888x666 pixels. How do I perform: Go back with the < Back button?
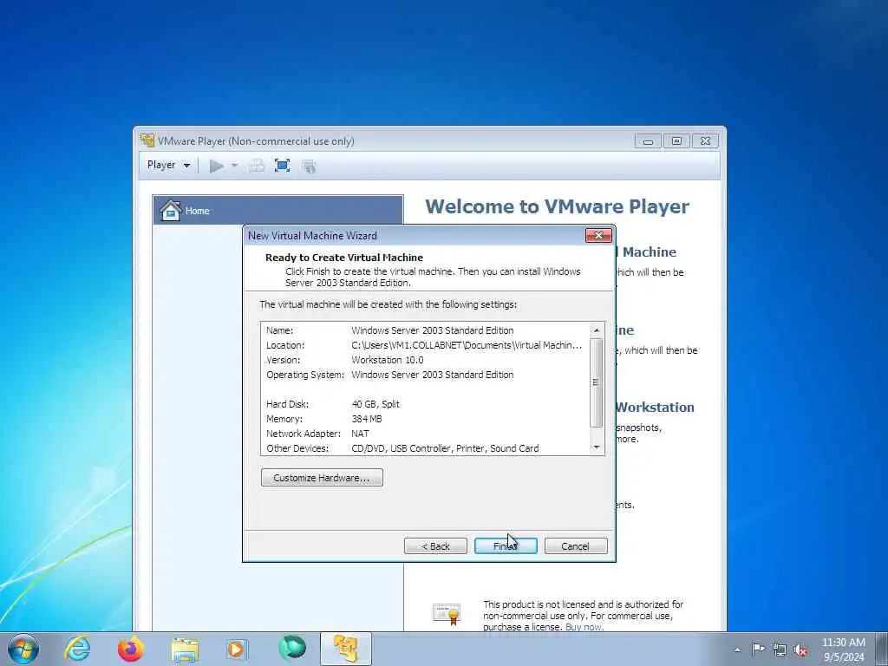[x=435, y=546]
